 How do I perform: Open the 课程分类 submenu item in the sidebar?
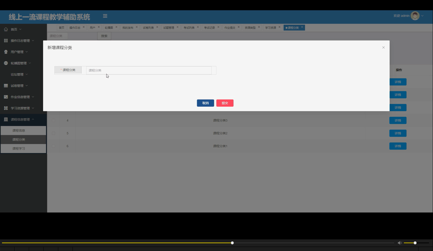23,139
